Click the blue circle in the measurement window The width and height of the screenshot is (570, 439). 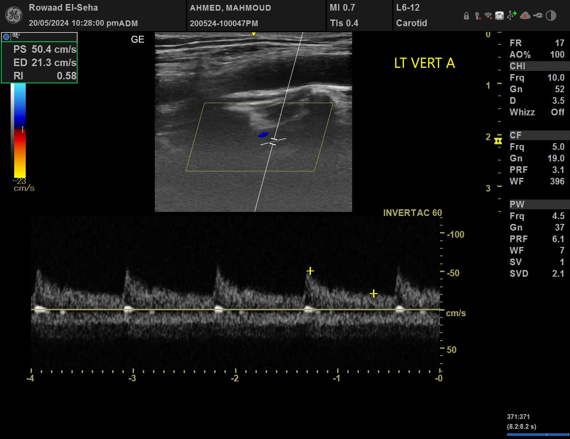pyautogui.click(x=6, y=37)
